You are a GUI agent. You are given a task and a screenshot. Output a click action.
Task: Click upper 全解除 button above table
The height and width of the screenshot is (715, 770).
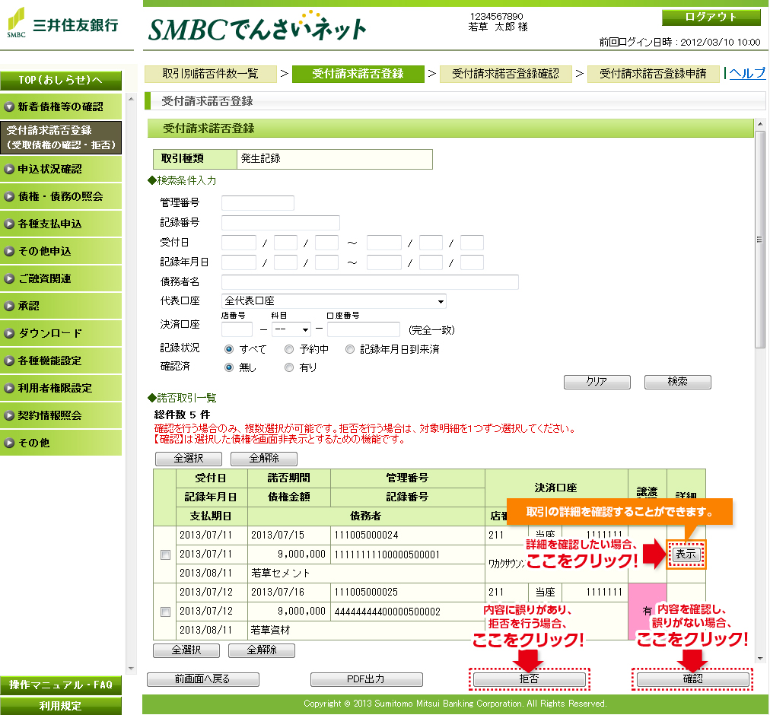(x=264, y=459)
